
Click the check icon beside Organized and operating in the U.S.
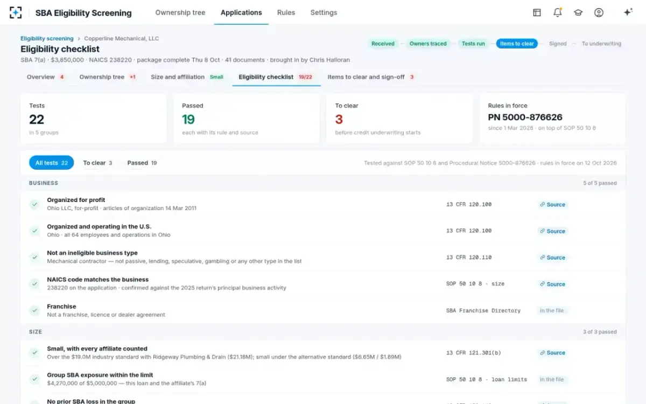tap(34, 231)
